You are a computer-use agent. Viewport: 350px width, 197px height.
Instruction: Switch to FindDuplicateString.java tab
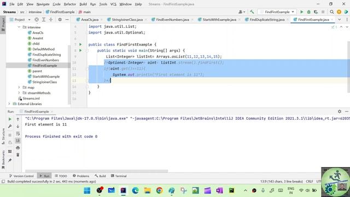267,20
